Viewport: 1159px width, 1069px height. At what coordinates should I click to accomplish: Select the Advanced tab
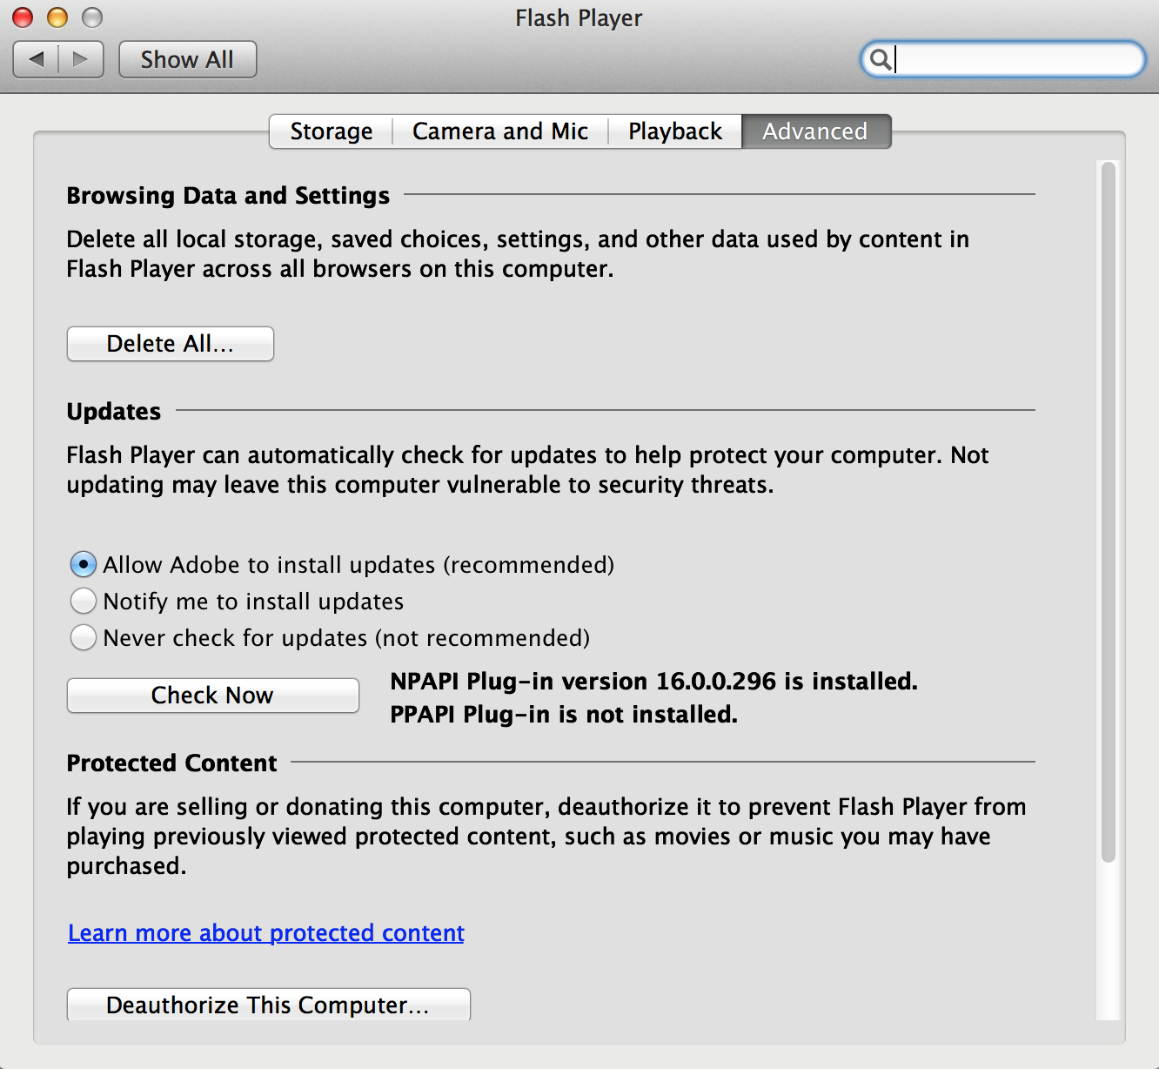pos(815,131)
